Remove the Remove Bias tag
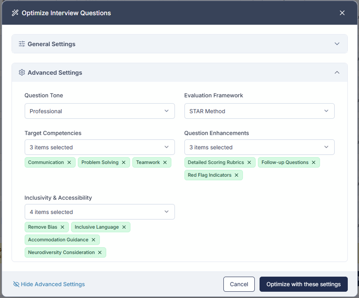The width and height of the screenshot is (359, 298). click(x=62, y=227)
